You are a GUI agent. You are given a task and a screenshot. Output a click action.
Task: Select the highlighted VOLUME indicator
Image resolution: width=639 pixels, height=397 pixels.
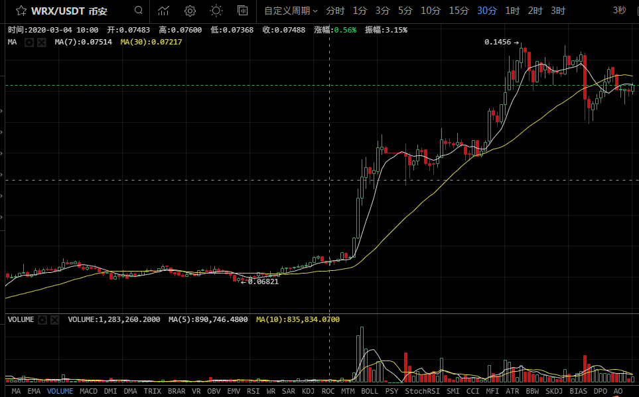tap(60, 391)
